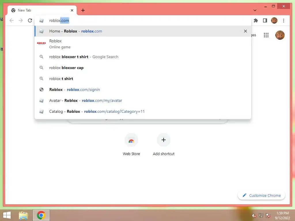Open Catalog - Roblox suggestion
The height and width of the screenshot is (221, 295).
coord(143,111)
